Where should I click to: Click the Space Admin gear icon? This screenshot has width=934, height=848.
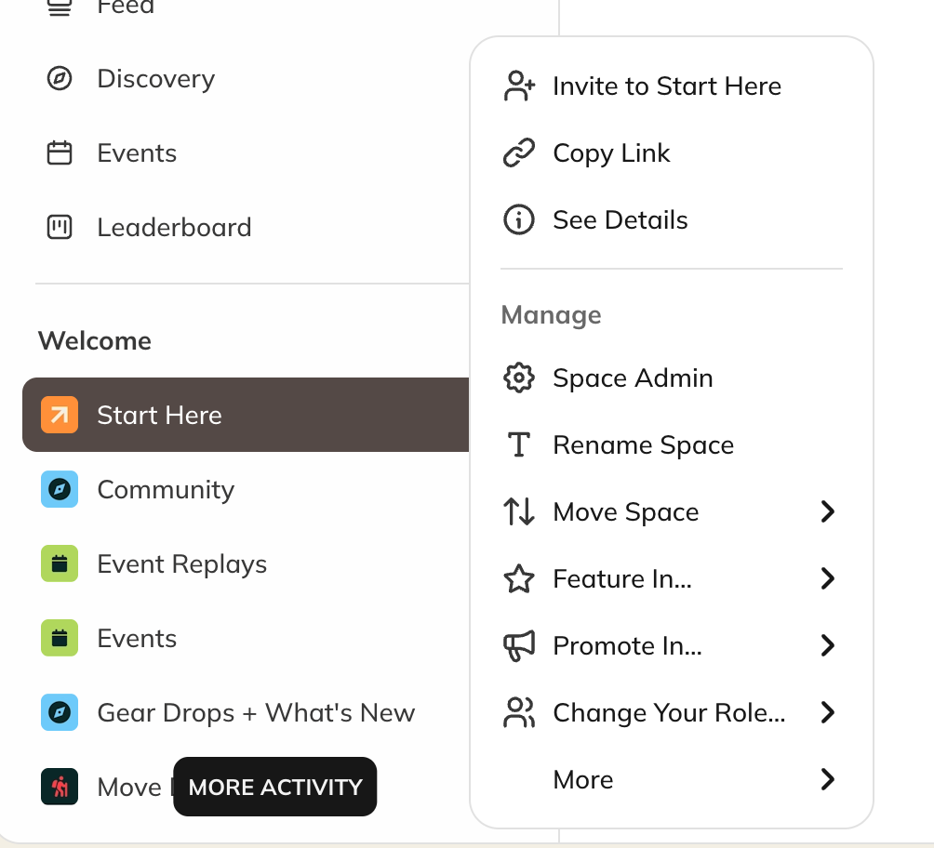pos(519,378)
